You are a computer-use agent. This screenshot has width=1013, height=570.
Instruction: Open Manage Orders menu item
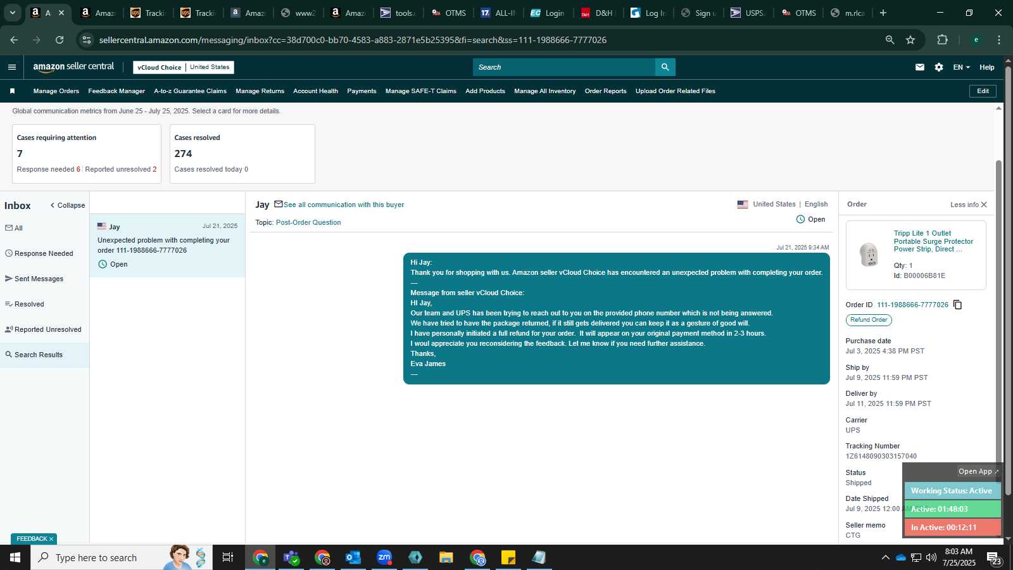56,91
